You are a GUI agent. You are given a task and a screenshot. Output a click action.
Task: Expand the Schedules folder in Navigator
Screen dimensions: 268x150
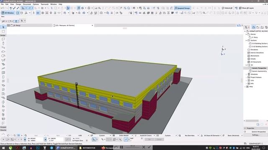246,74
